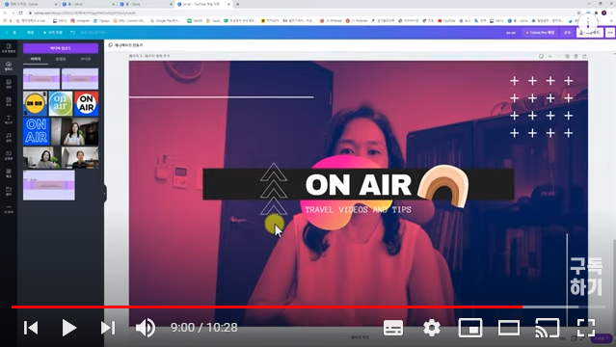Open the Canva more options ellipsis
The width and height of the screenshot is (616, 347).
point(610,33)
